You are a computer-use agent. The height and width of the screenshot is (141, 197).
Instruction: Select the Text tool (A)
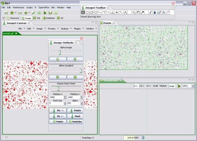[125, 12]
